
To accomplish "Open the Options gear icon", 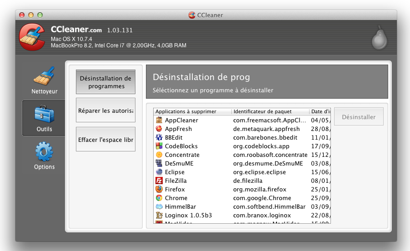I will click(x=44, y=151).
